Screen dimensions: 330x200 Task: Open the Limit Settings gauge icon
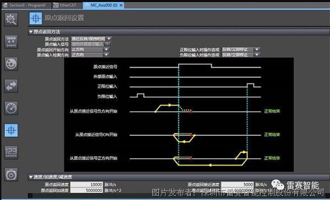point(11,108)
